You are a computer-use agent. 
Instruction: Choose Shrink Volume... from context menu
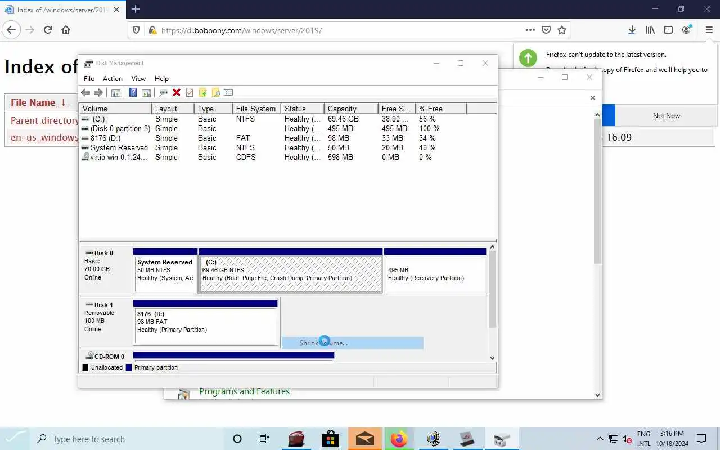352,343
